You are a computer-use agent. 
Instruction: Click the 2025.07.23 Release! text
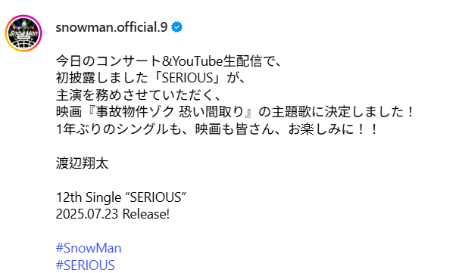[113, 214]
